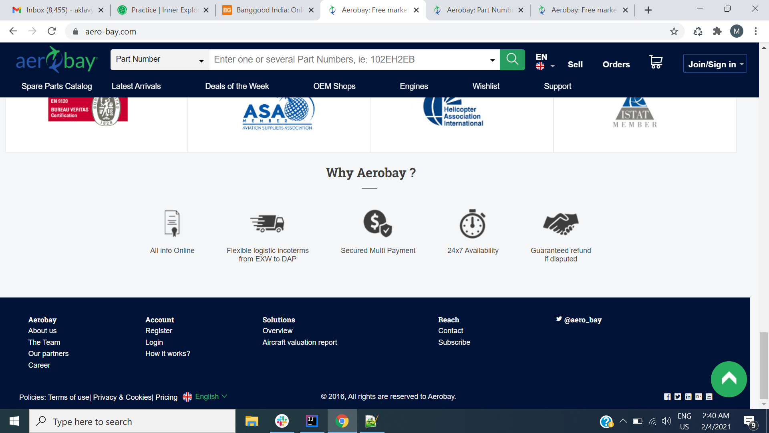769x433 pixels.
Task: Click the Privacy & Cookies policy link
Action: [x=122, y=397]
